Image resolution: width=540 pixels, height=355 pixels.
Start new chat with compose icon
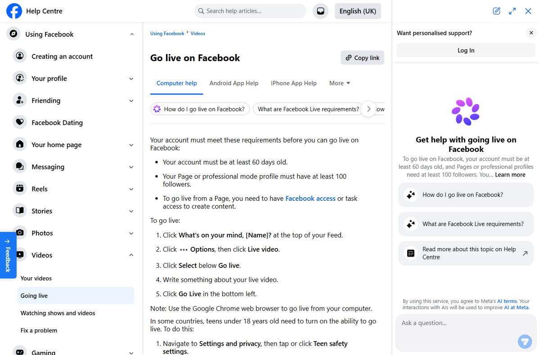[496, 11]
